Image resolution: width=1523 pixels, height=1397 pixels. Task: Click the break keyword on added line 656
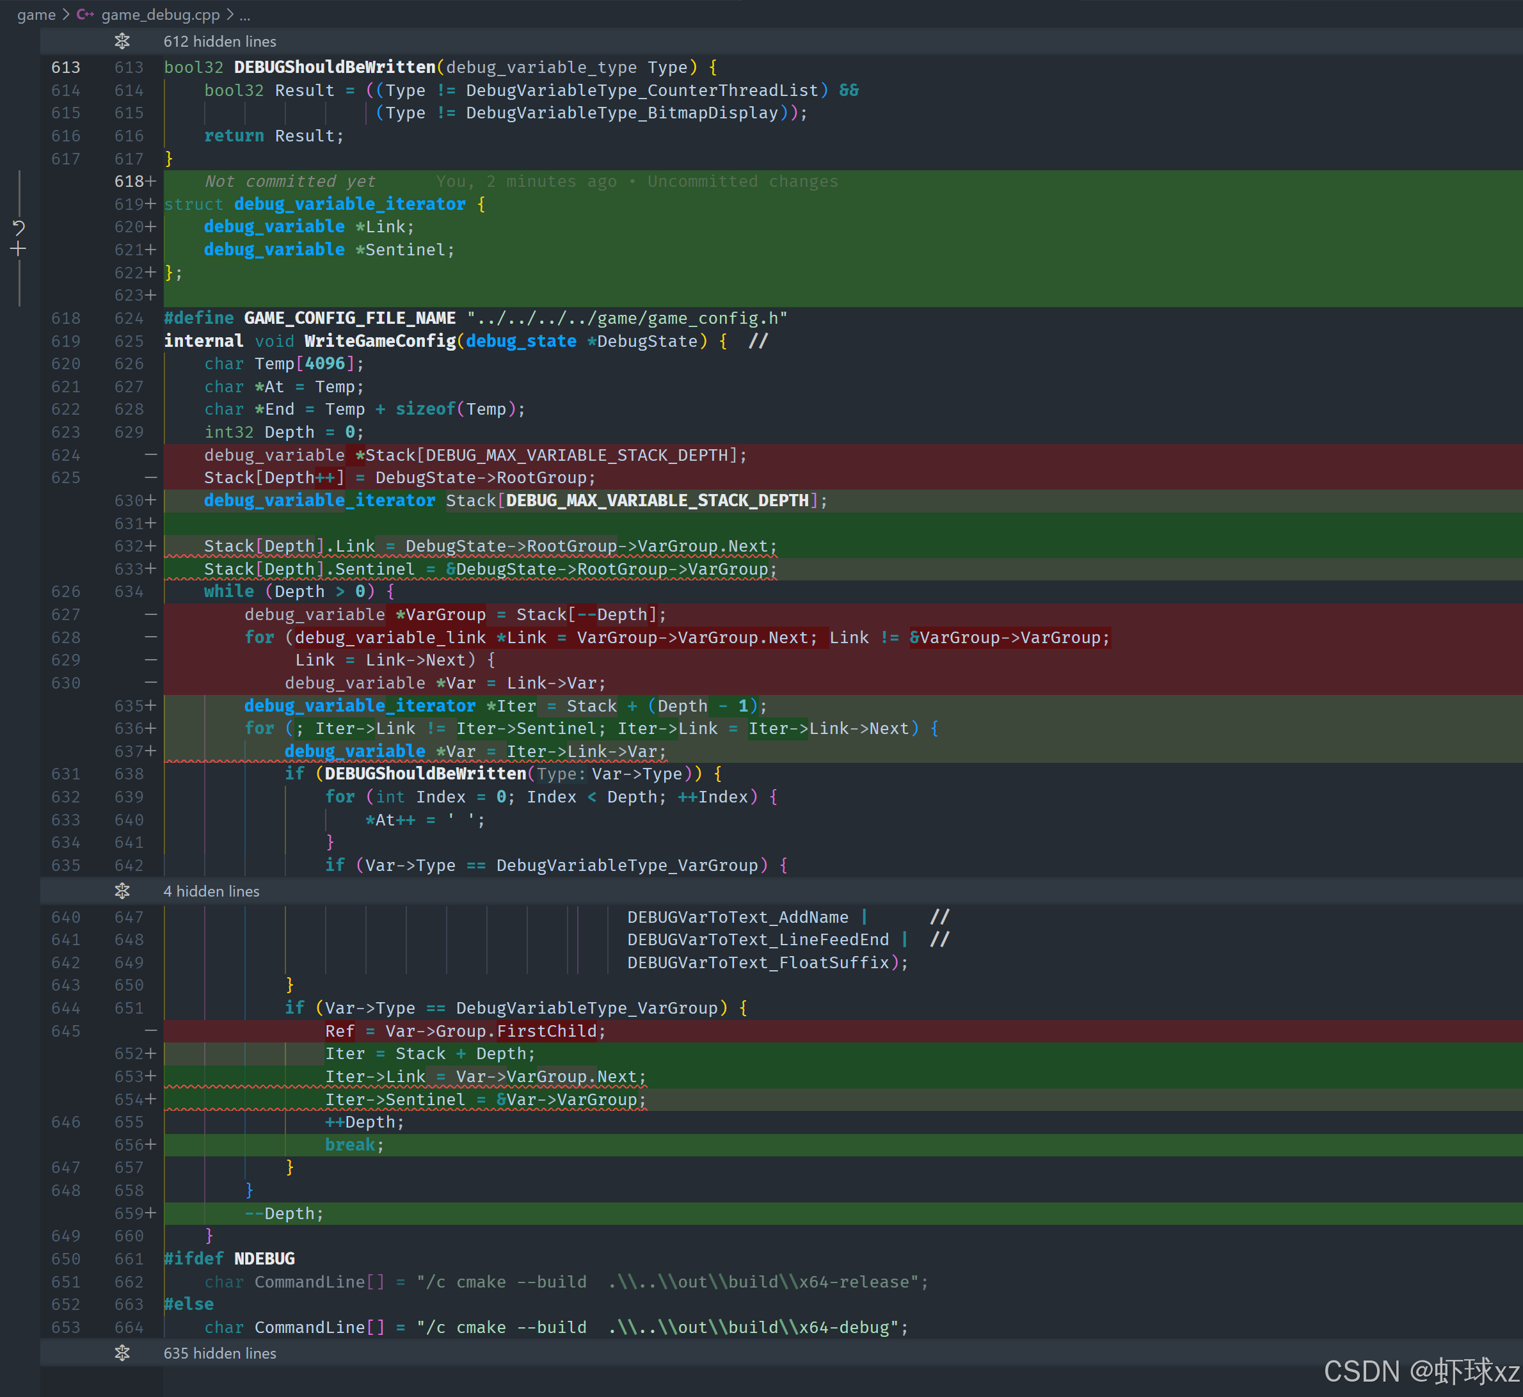pos(349,1144)
